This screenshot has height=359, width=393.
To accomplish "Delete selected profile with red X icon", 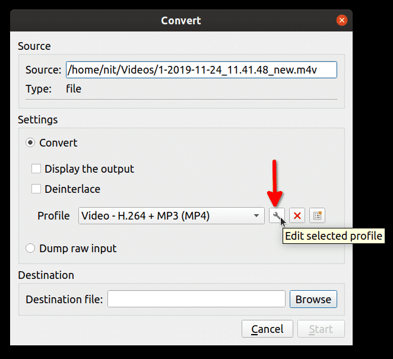I will (x=297, y=216).
